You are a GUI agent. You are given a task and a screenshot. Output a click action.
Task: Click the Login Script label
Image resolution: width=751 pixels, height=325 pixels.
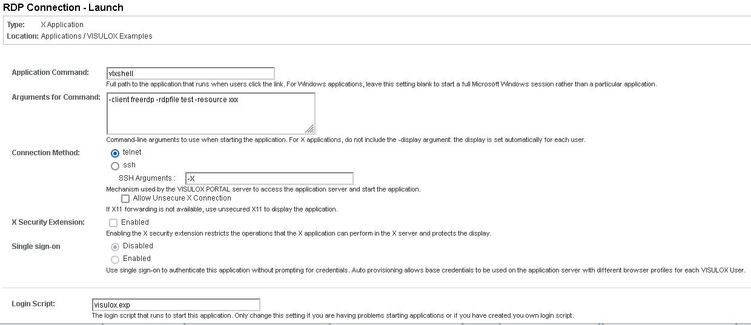[x=33, y=303]
